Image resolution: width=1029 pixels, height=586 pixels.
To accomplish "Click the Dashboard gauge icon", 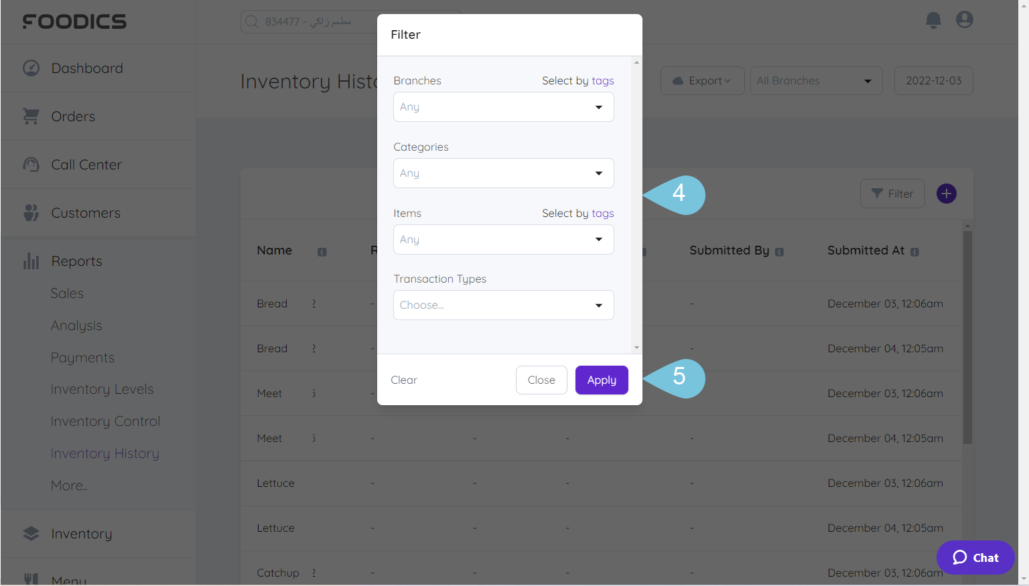I will click(x=31, y=68).
